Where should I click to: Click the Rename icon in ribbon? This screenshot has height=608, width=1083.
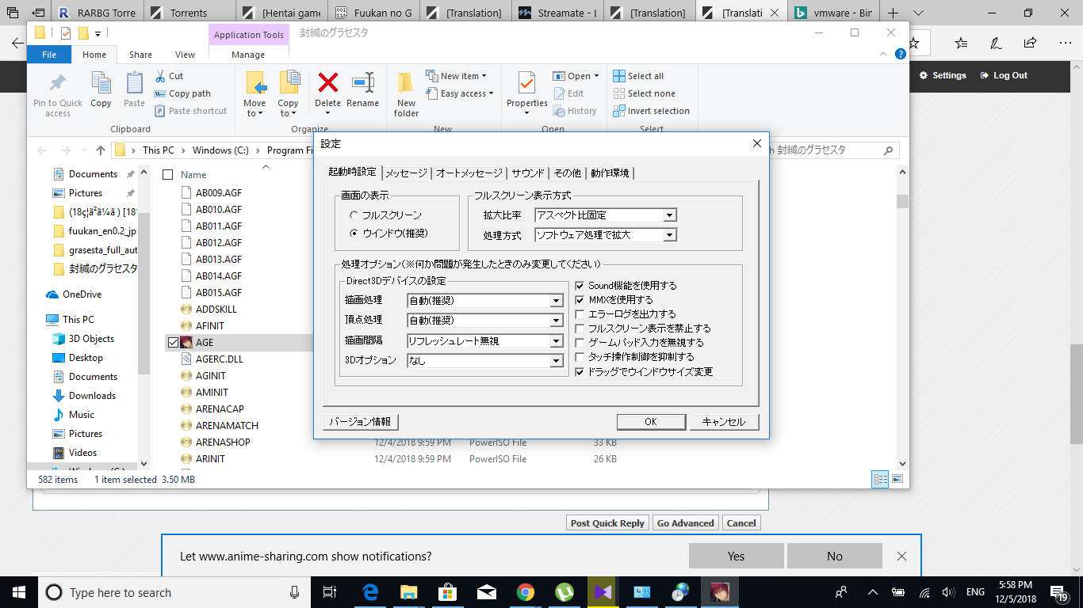coord(362,83)
